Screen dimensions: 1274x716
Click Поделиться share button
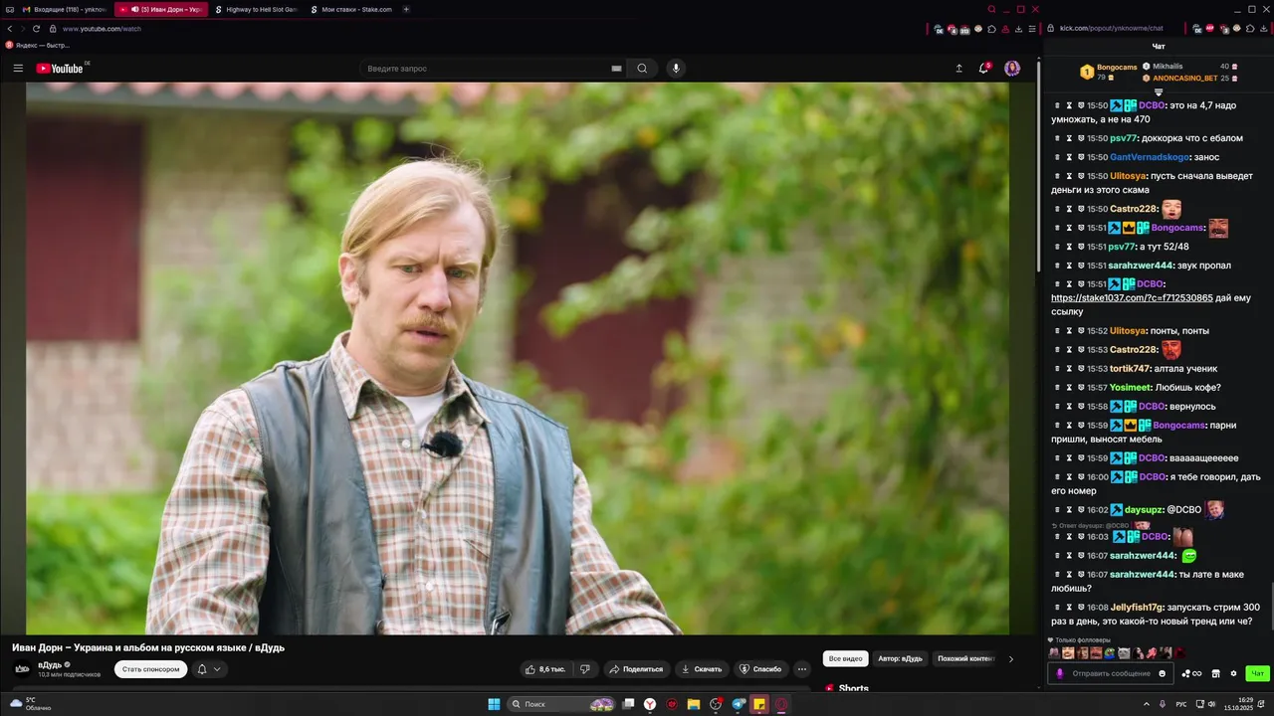pos(636,669)
